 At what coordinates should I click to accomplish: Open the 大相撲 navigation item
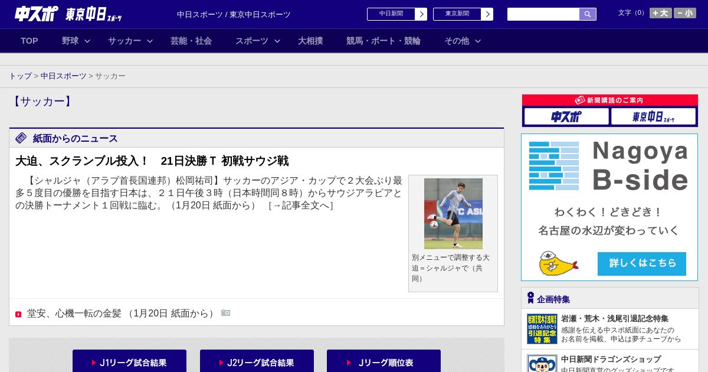point(310,41)
